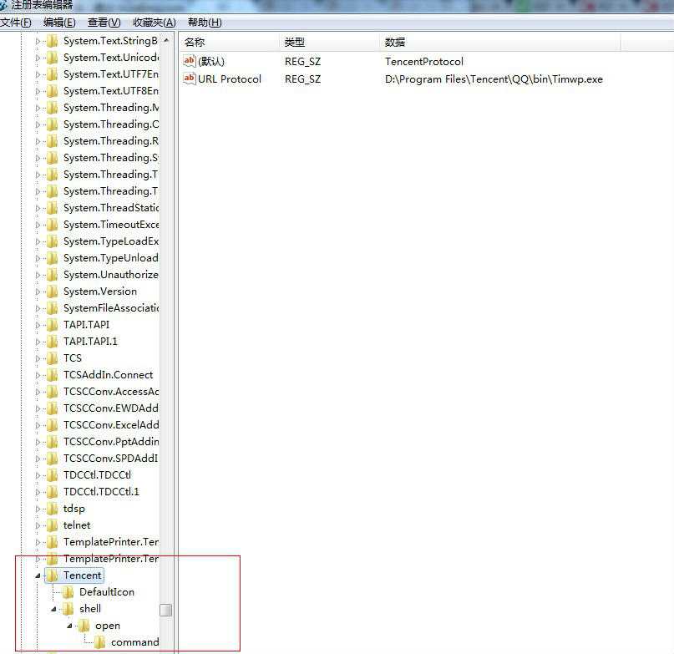Select TencentProtocol data cell
Image resolution: width=674 pixels, height=654 pixels.
tap(423, 62)
